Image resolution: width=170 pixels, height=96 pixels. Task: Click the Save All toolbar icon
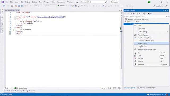(x=22, y=6)
